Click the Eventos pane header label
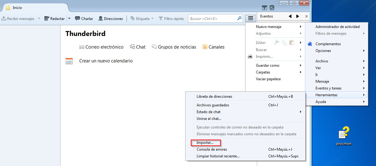 click(267, 16)
